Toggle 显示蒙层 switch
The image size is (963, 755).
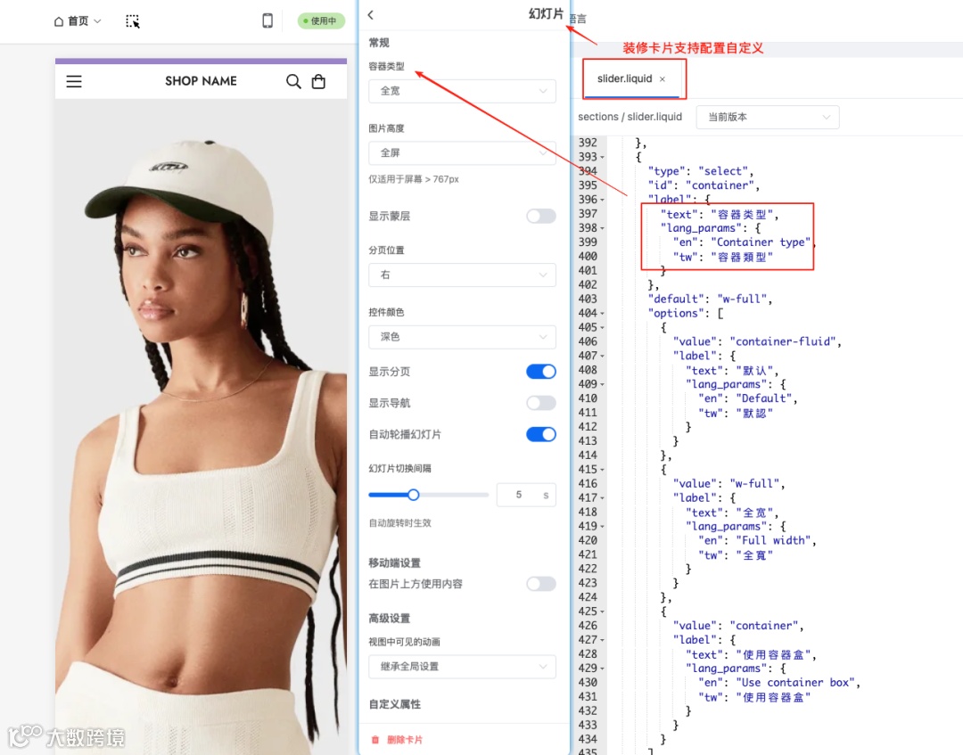[541, 216]
